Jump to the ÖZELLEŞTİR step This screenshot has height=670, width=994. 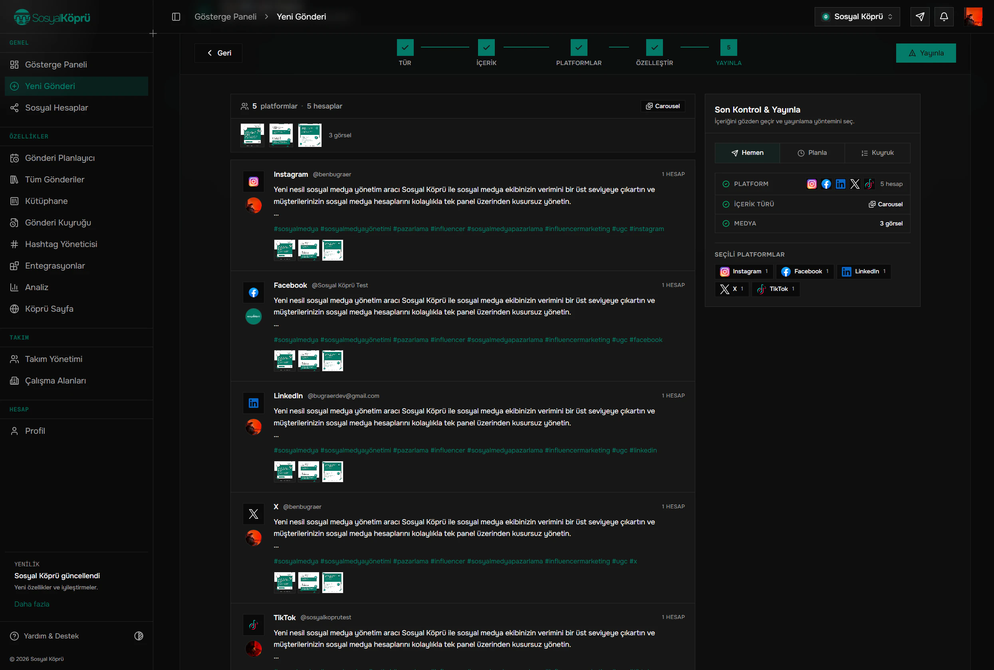654,53
